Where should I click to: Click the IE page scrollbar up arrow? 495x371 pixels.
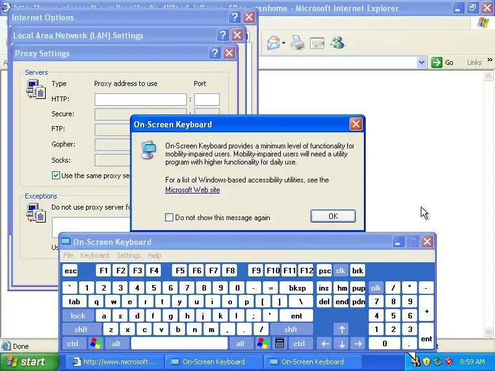pyautogui.click(x=488, y=75)
